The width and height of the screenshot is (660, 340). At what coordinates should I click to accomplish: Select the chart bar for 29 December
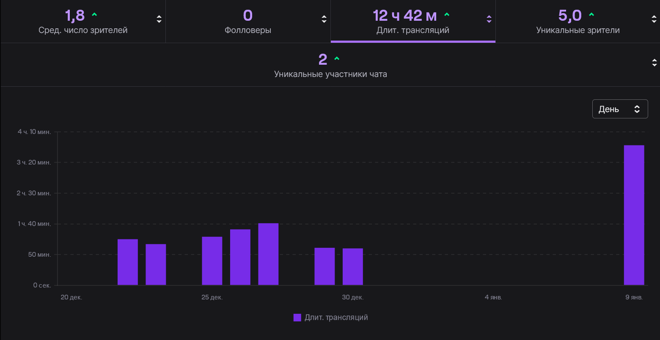(324, 266)
